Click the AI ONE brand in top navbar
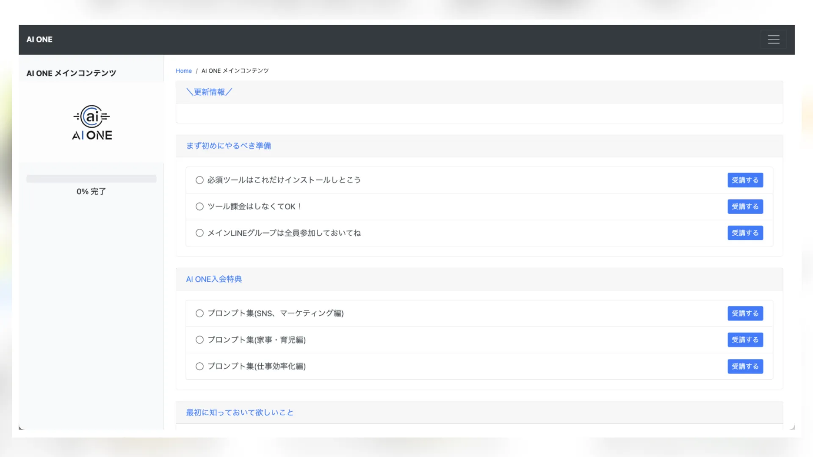Image resolution: width=813 pixels, height=457 pixels. (39, 39)
